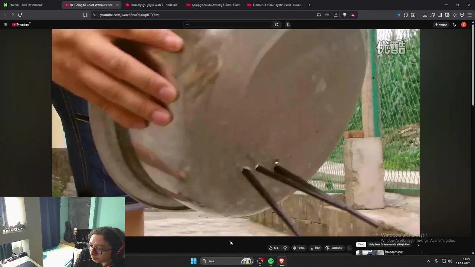Open taskbar microphone indicator

436,261
